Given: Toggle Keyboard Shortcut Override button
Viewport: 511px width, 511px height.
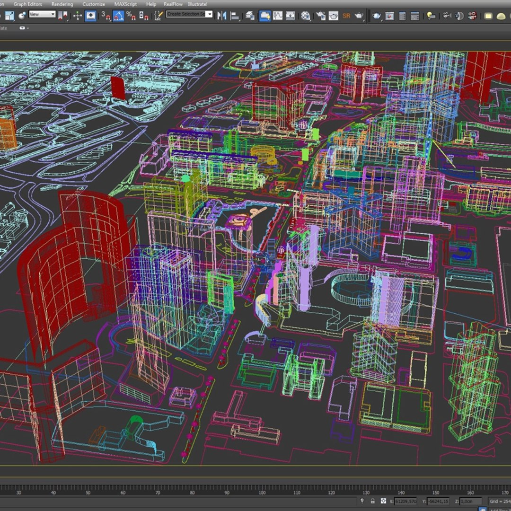Looking at the screenshot, I should click(x=90, y=15).
